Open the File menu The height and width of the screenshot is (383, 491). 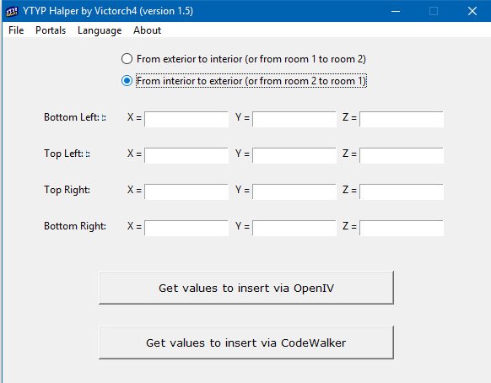[x=16, y=30]
